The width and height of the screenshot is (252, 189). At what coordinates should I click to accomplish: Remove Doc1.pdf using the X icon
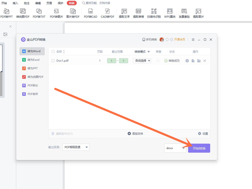click(205, 61)
